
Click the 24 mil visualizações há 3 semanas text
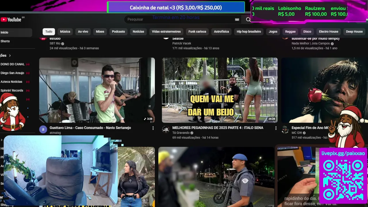[x=74, y=48]
